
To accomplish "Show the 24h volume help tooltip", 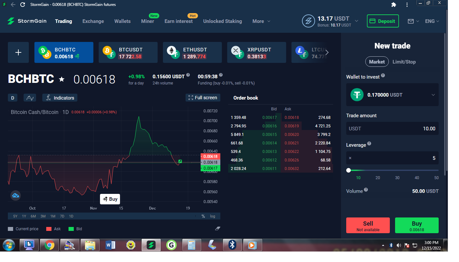I will pyautogui.click(x=188, y=75).
